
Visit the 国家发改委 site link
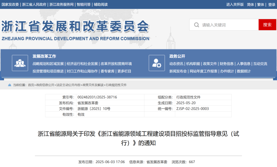pyautogui.click(x=11, y=4)
